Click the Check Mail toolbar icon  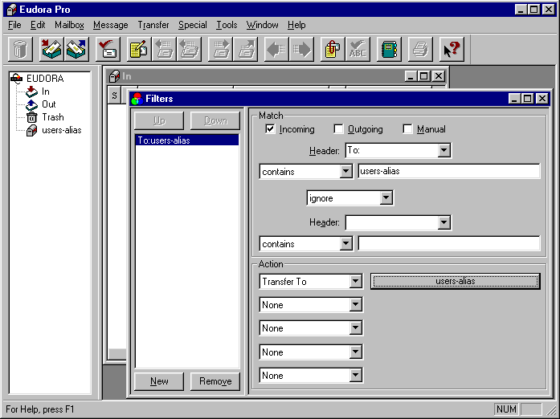(x=108, y=50)
